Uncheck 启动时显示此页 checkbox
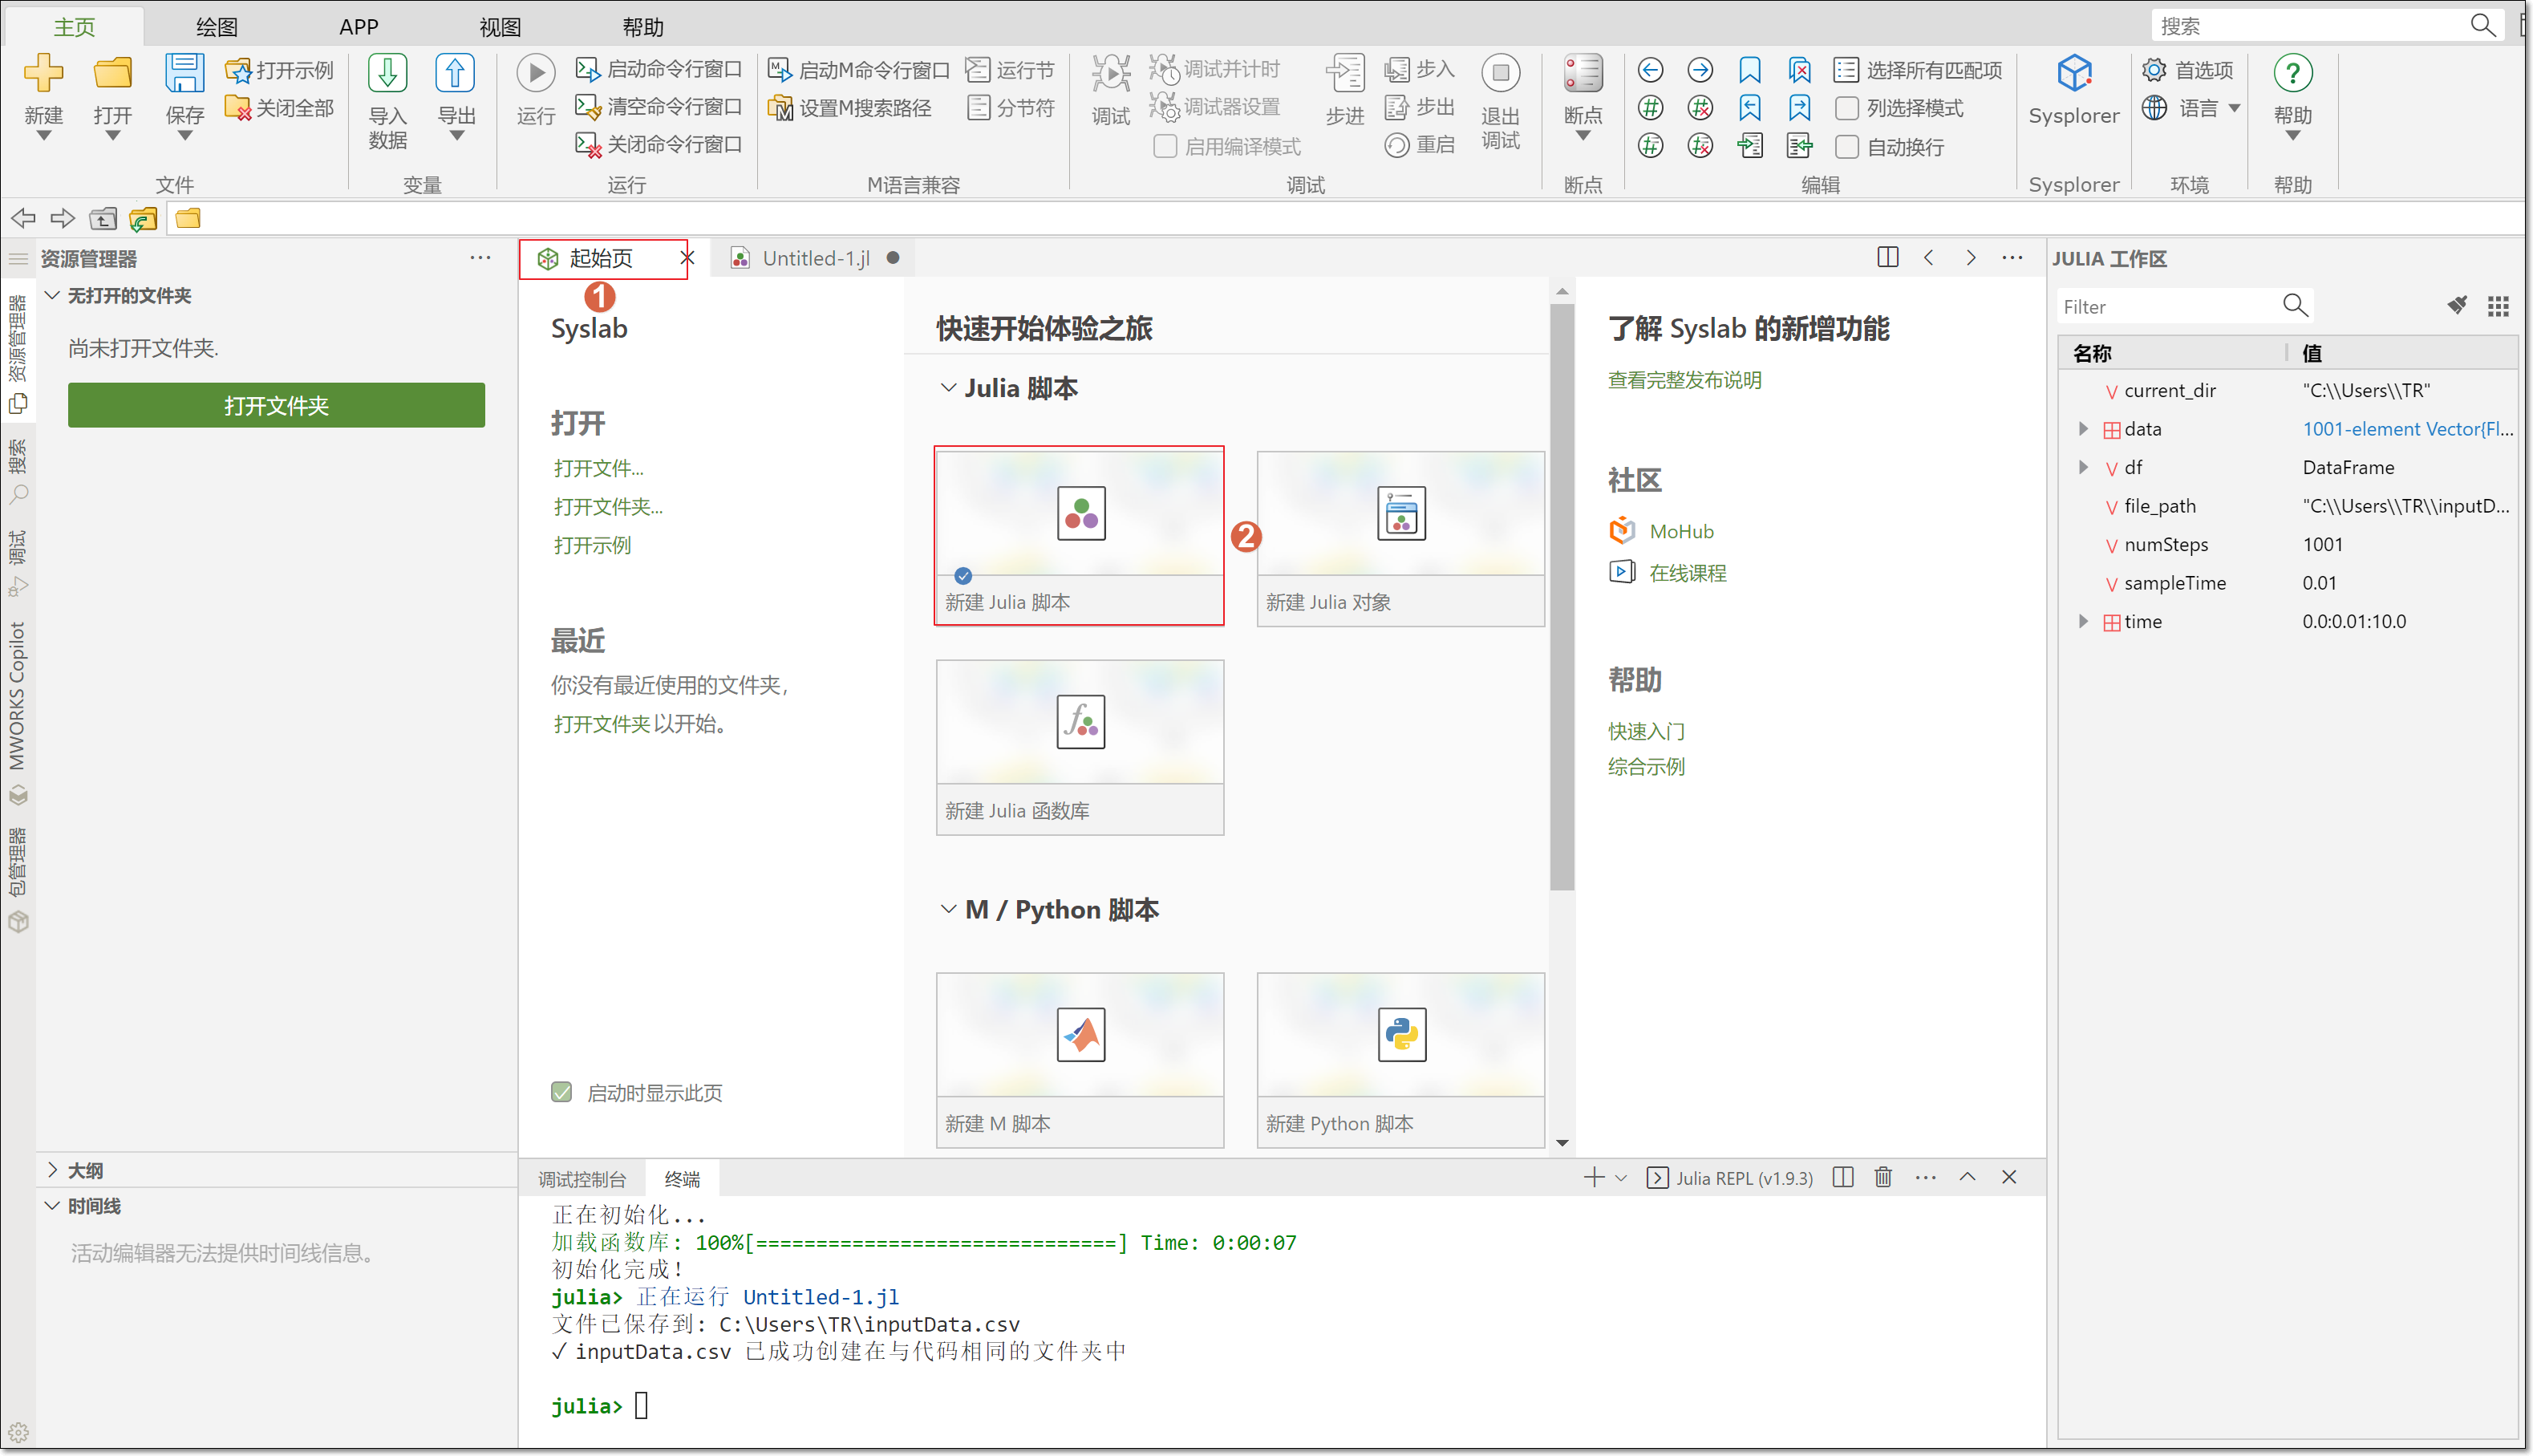The width and height of the screenshot is (2533, 1456). pyautogui.click(x=561, y=1092)
